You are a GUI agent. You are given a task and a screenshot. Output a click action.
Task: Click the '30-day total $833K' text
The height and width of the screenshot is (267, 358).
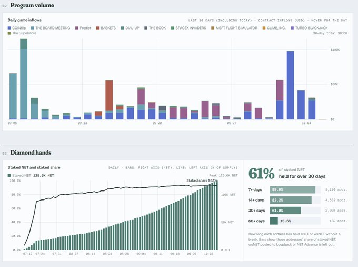(330, 33)
